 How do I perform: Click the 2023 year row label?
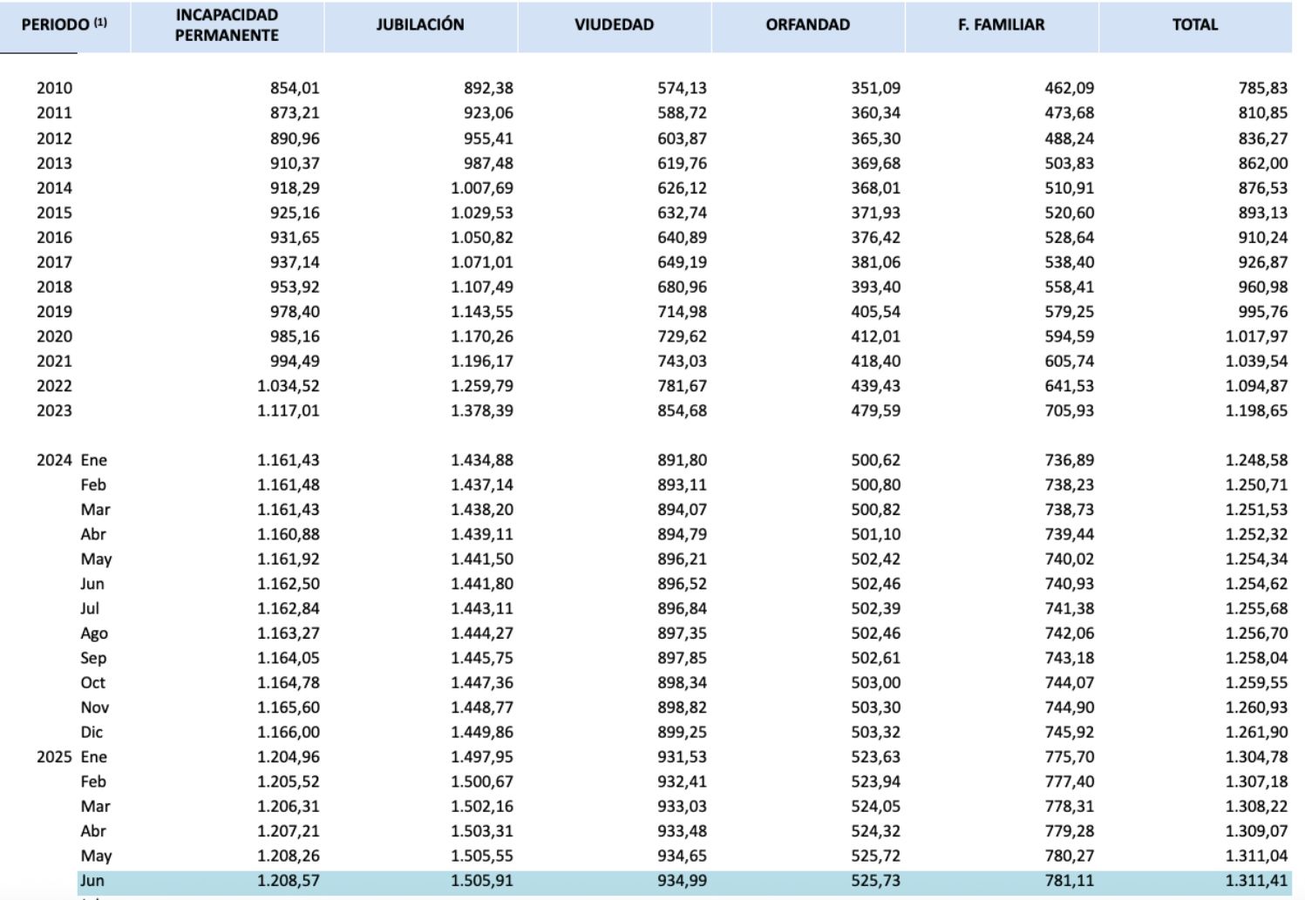54,410
